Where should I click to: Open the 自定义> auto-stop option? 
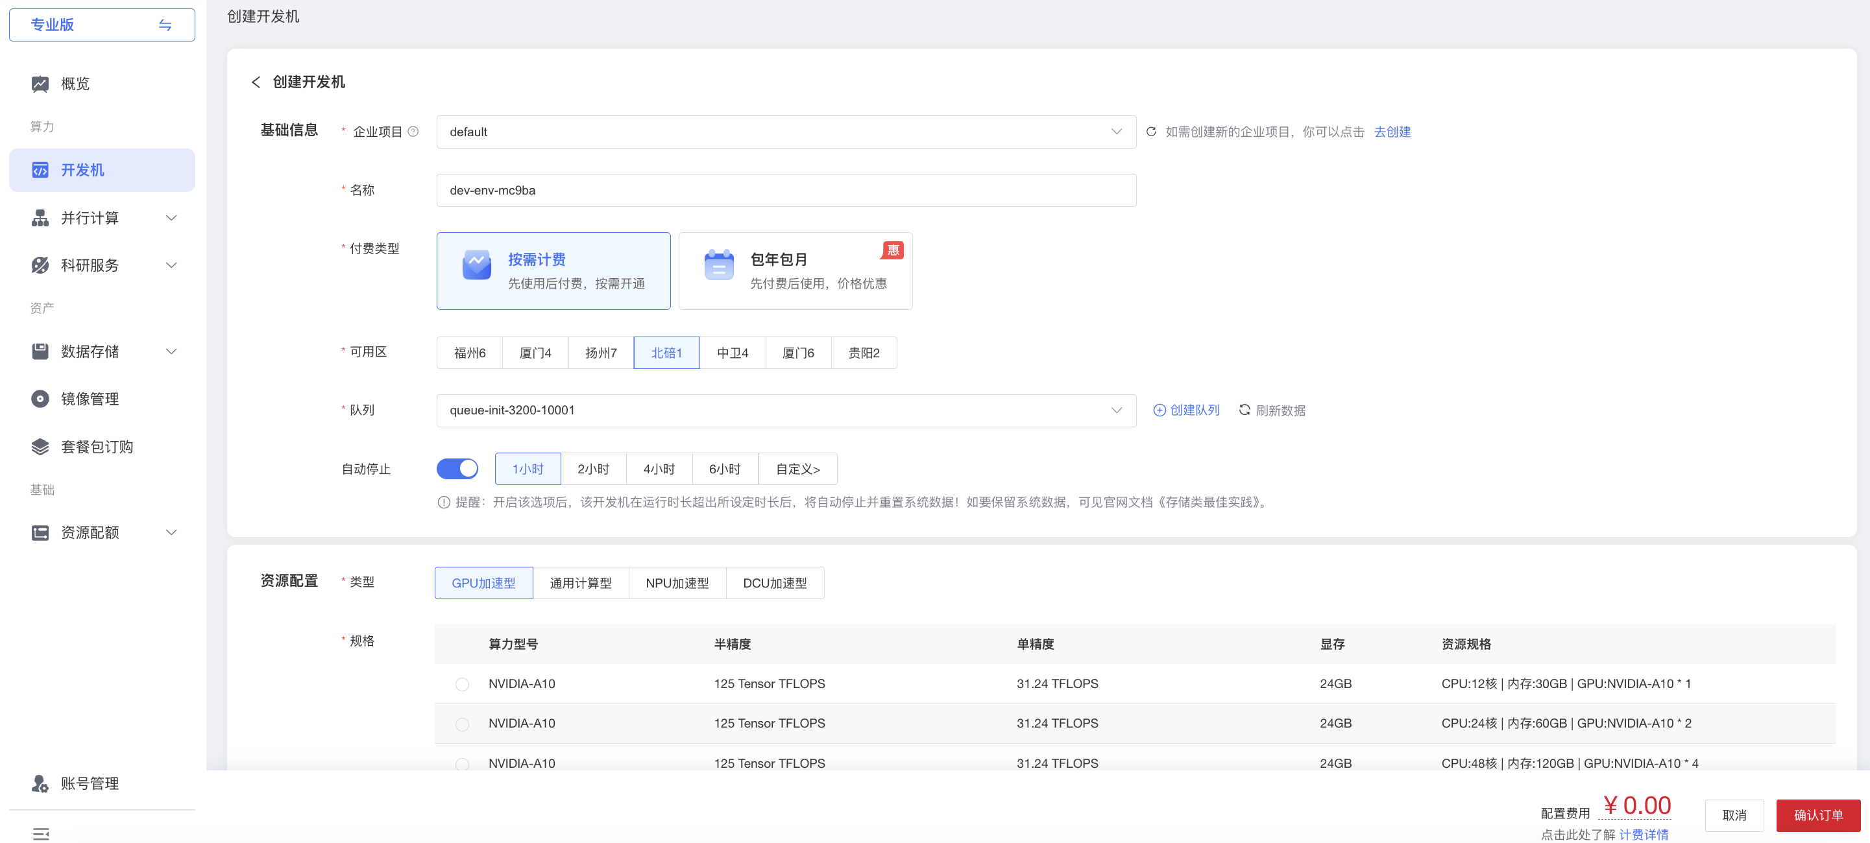click(x=798, y=469)
